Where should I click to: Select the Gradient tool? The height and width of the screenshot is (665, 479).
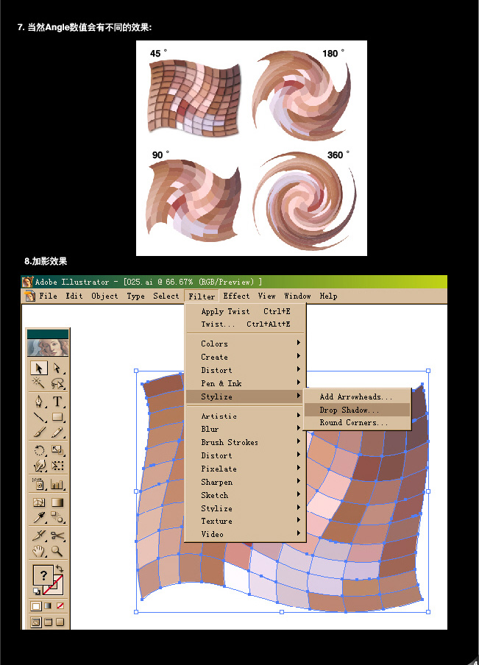coord(57,502)
